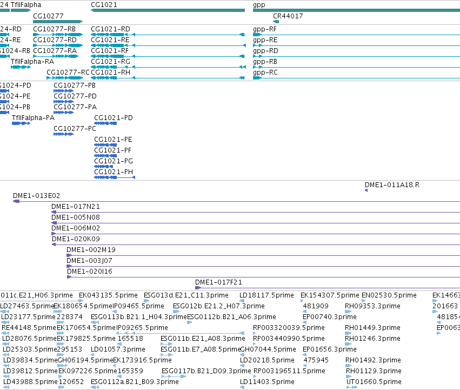Click the gpp gene label
The image size is (460, 390).
[259, 5]
